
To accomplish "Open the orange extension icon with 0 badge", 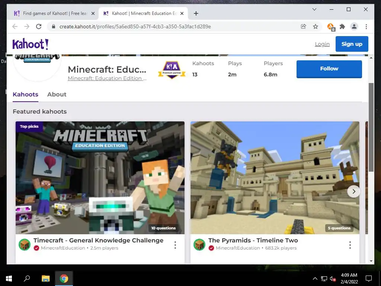I will (331, 27).
